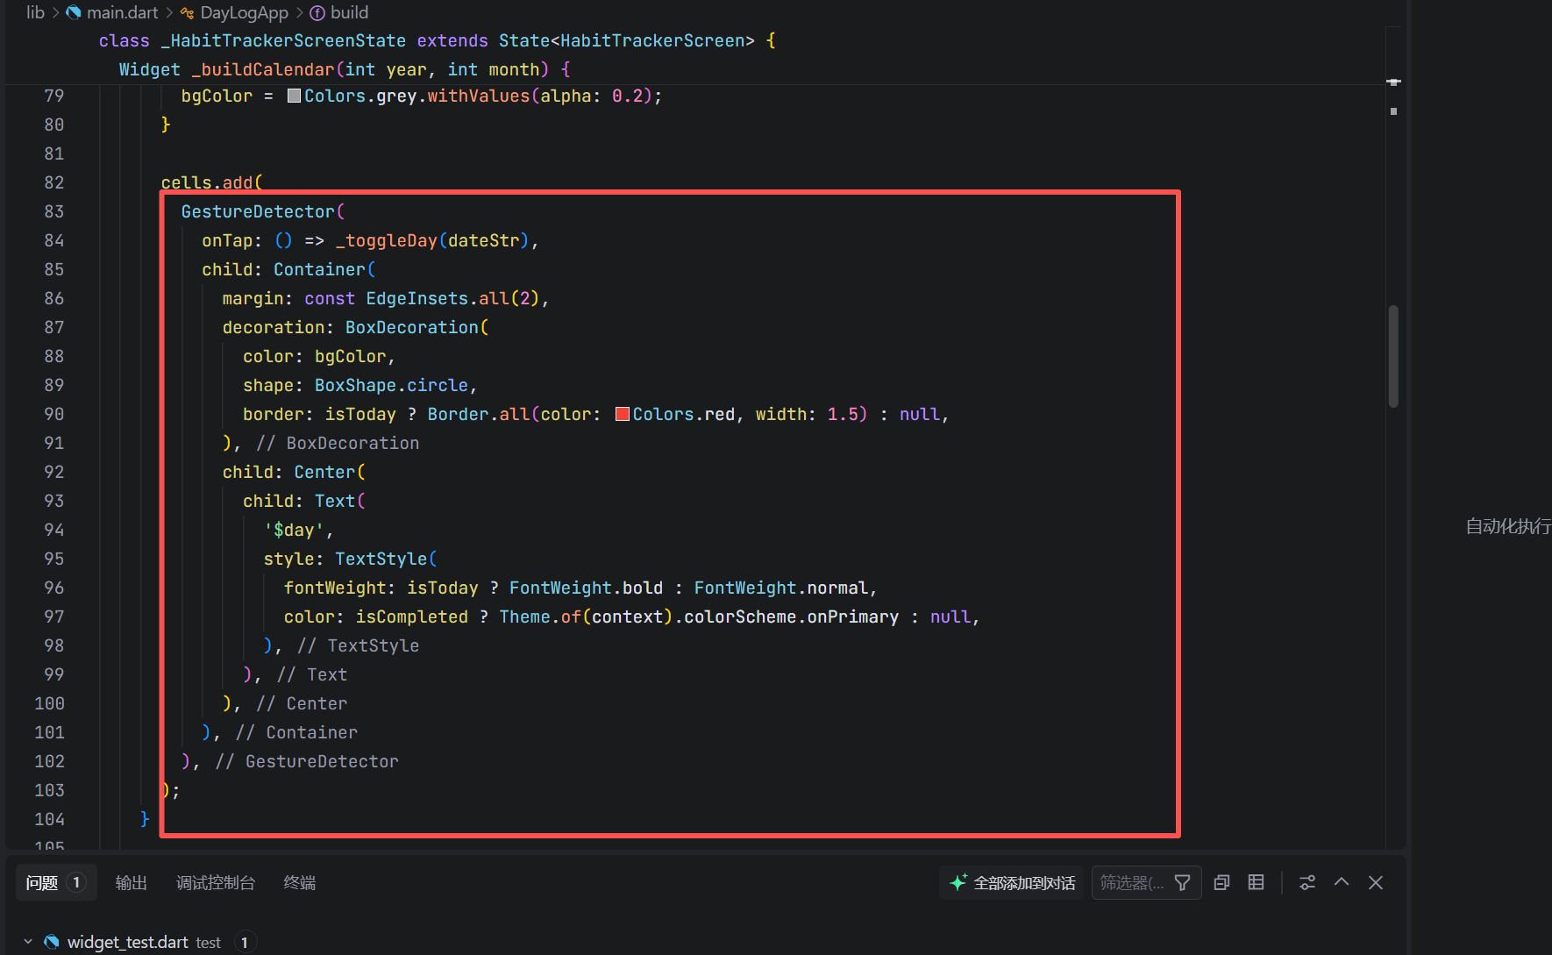This screenshot has height=955, width=1552.
Task: Open the filter funnel options icon
Action: (x=1182, y=882)
